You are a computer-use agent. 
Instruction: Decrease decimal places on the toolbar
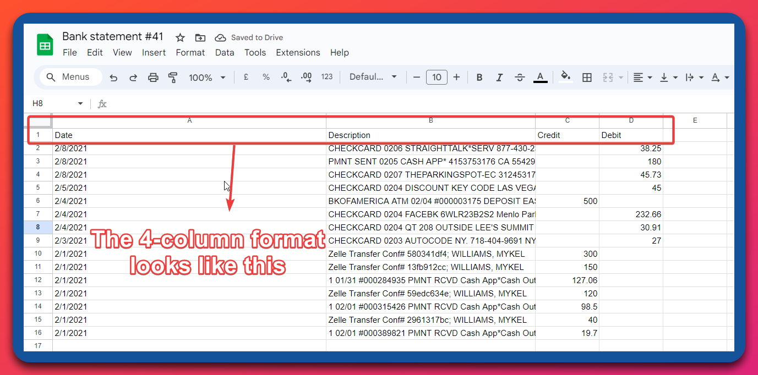click(286, 77)
